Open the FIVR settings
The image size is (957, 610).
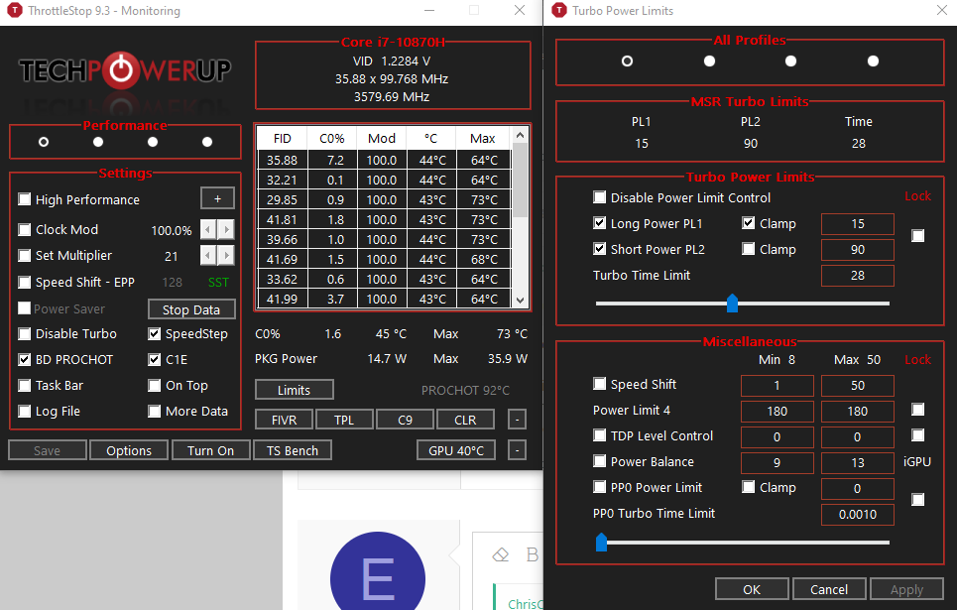[284, 420]
